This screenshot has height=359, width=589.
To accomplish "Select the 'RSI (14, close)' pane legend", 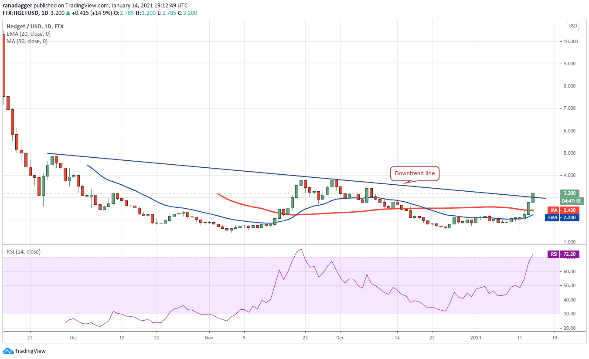I will [x=23, y=251].
